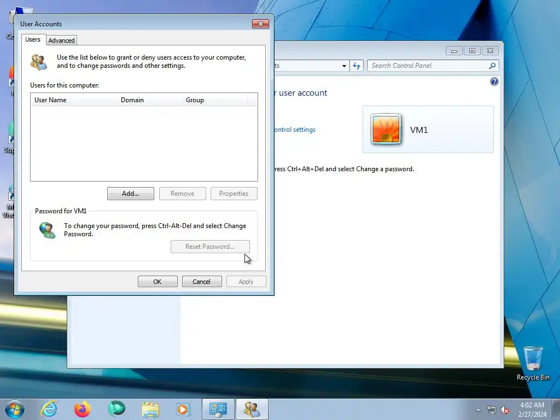
Task: Show hidden tray icons arrow
Action: pos(478,410)
